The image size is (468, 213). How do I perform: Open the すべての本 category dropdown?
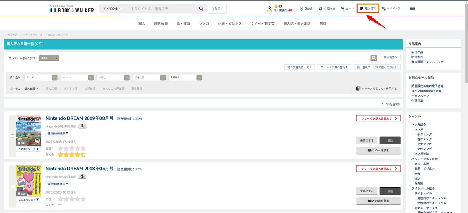[113, 9]
